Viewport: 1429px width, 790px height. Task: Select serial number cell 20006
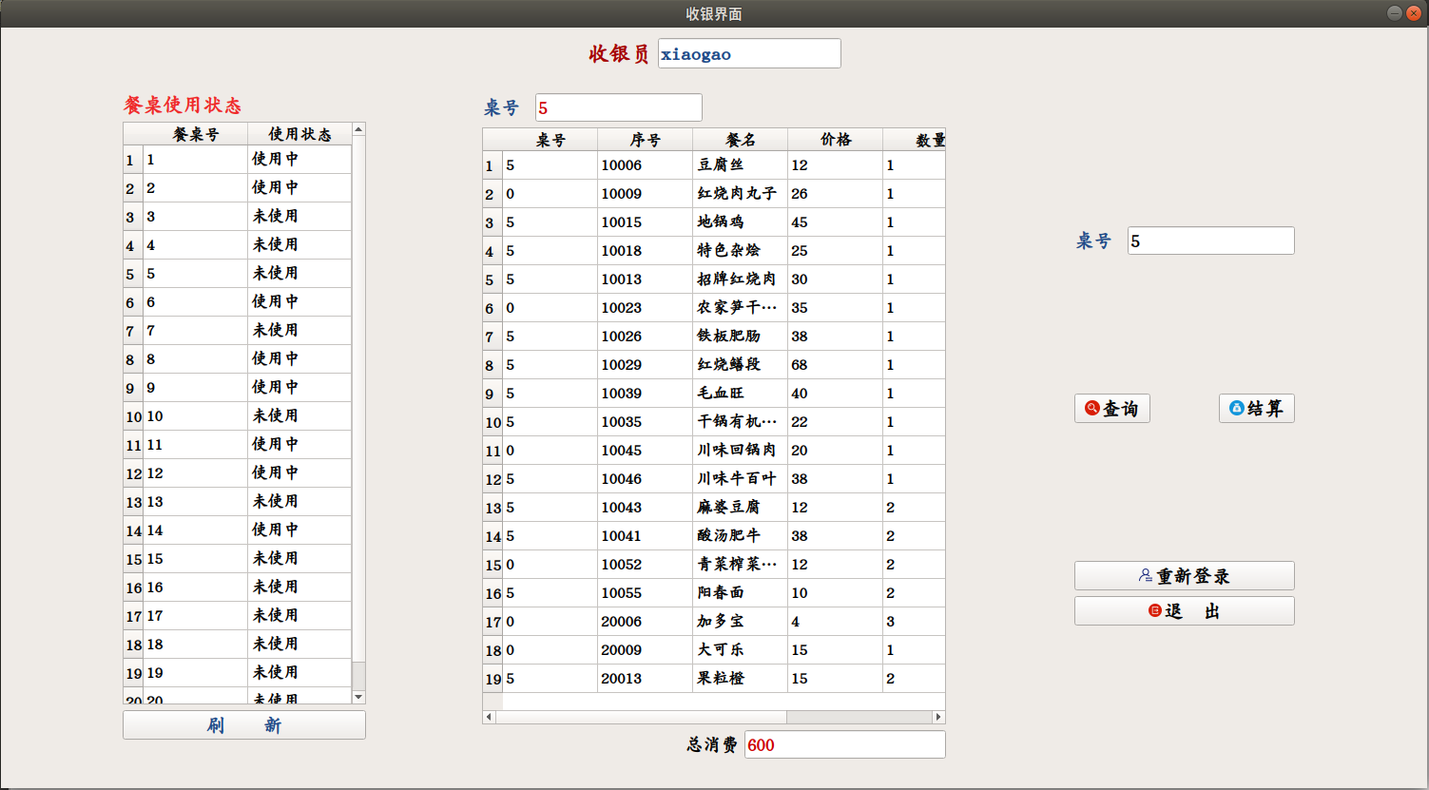pos(646,622)
